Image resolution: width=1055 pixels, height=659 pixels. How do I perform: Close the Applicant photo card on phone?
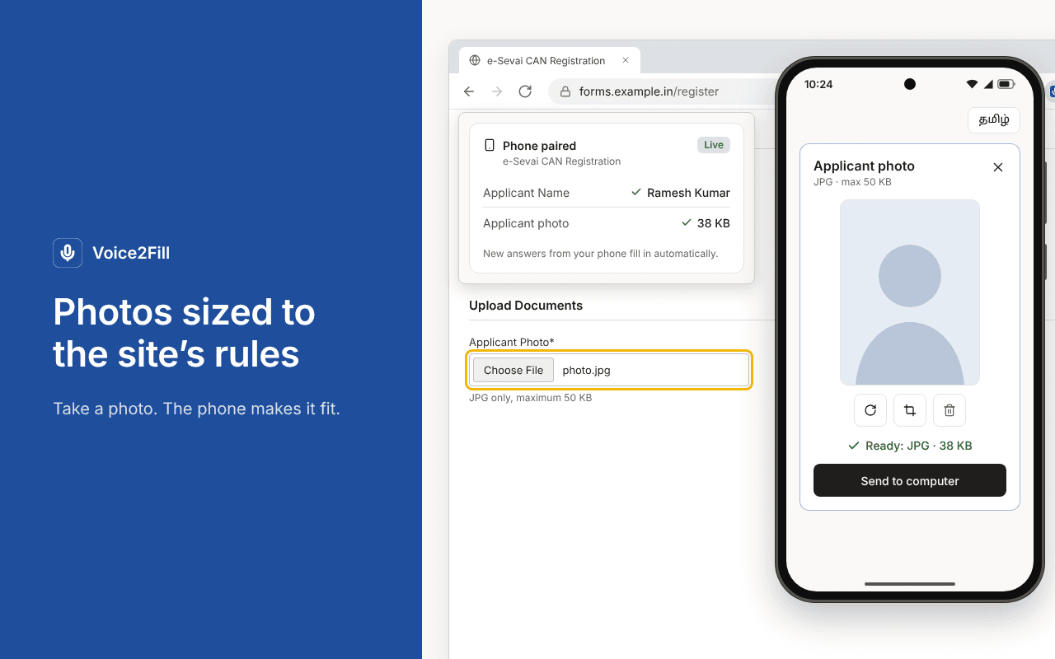pyautogui.click(x=998, y=167)
